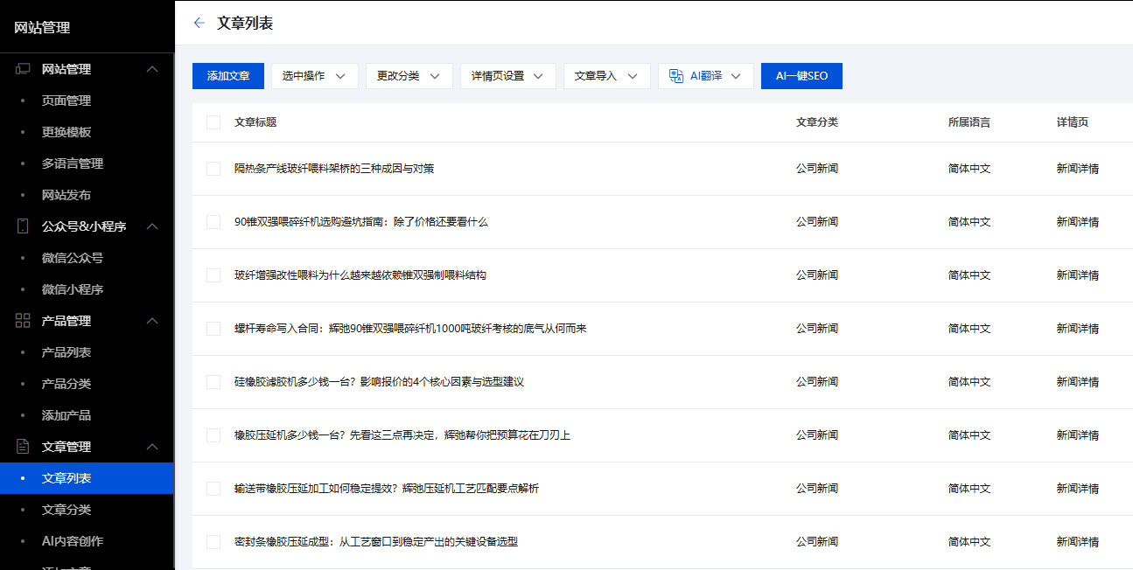The width and height of the screenshot is (1133, 570).
Task: Open 页面管理 in the sidebar
Action: click(x=66, y=101)
